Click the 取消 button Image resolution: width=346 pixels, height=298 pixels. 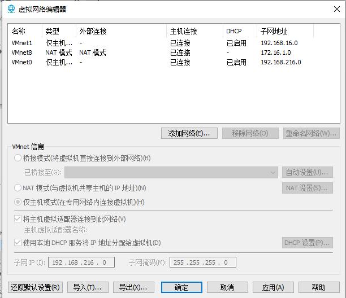[x=227, y=287]
